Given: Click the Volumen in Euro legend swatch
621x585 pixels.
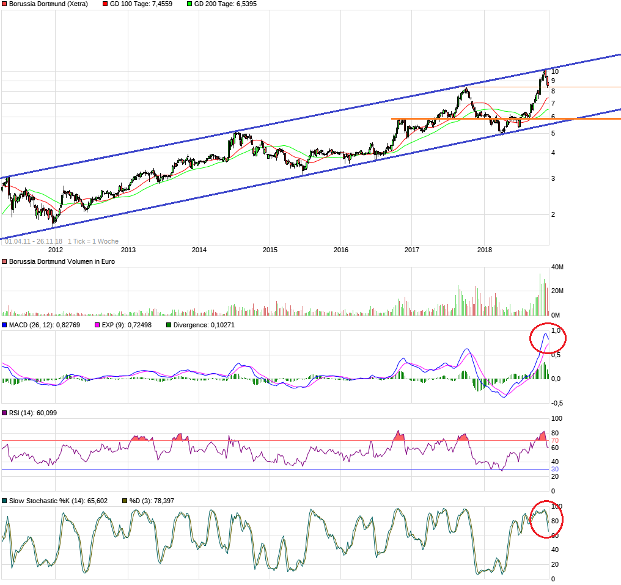Looking at the screenshot, I should pyautogui.click(x=4, y=261).
